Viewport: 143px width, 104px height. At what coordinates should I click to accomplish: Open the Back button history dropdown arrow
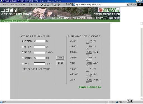coord(34,4)
